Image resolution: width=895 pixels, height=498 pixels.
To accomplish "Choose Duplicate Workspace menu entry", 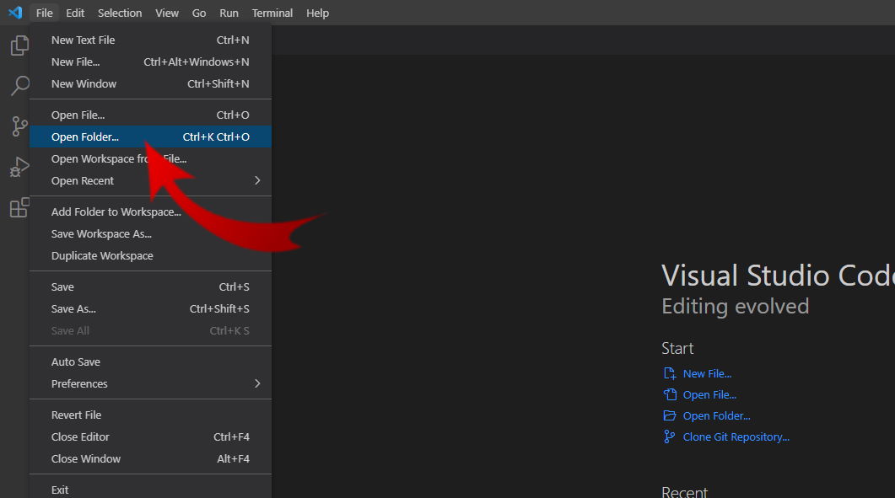I will click(x=101, y=255).
